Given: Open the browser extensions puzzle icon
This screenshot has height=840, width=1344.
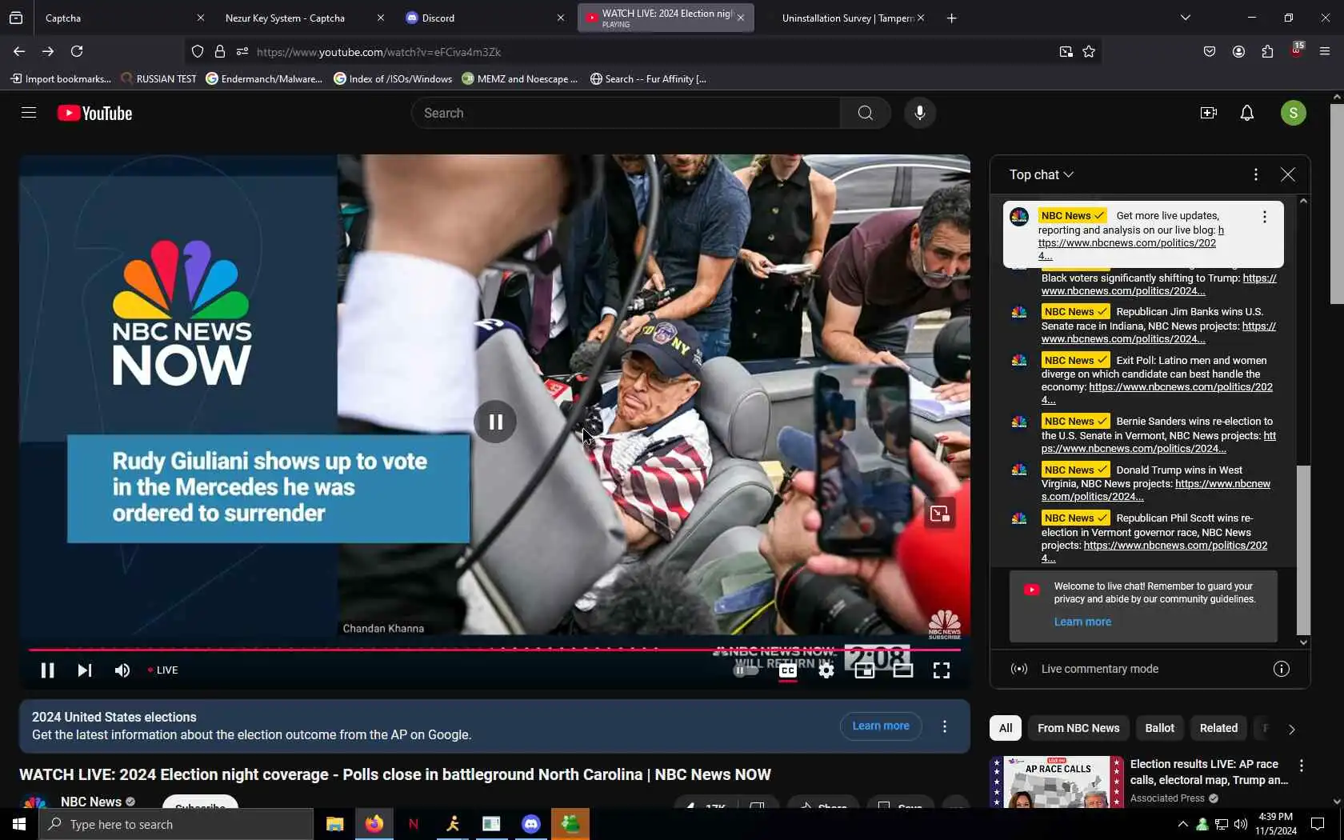Looking at the screenshot, I should click(1267, 51).
